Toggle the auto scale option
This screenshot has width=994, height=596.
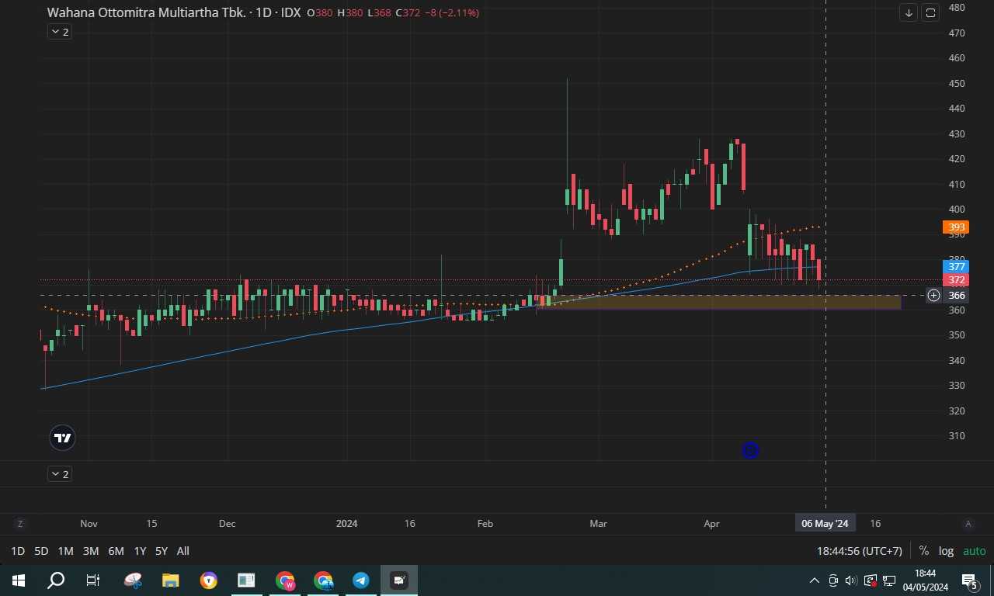click(974, 551)
